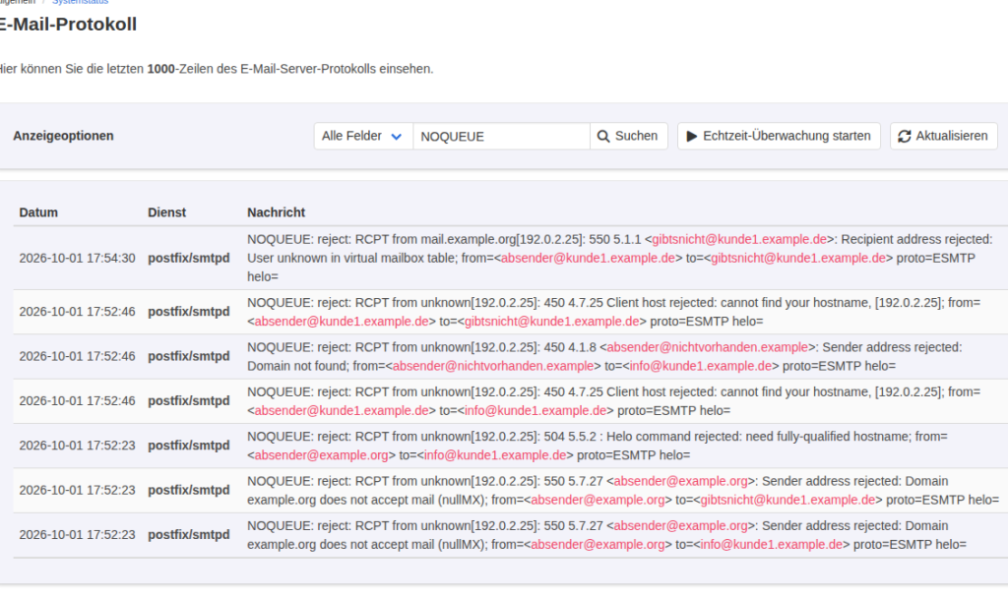Screen dimensions: 1008x597
Task: Open the Systemstatus breadcrumb link
Action: point(81,2)
